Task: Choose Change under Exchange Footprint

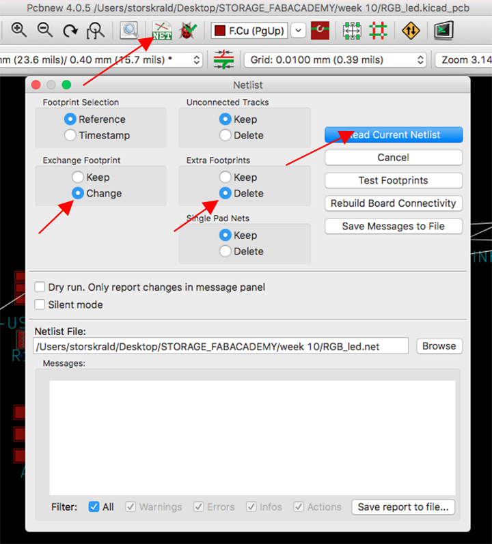Action: click(x=78, y=193)
